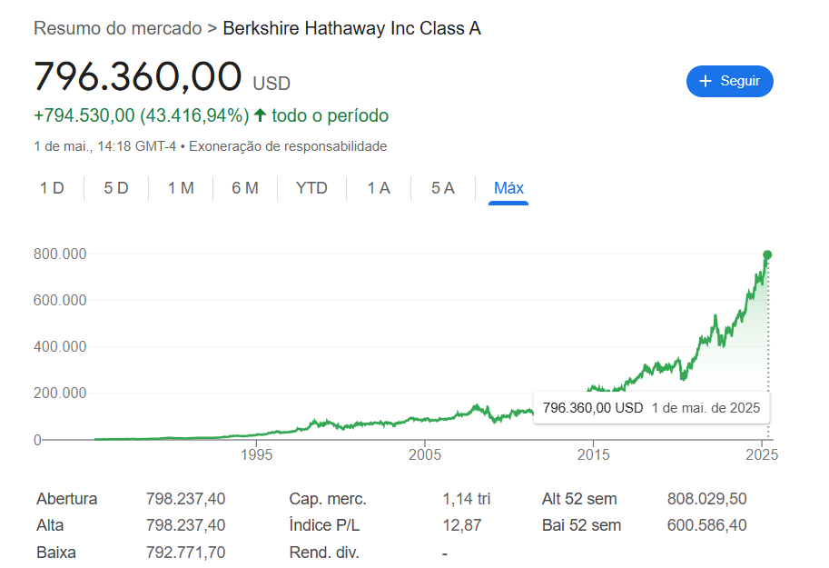Select the Máx range tab

click(x=508, y=188)
